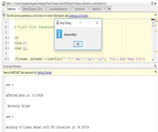Image resolution: width=158 pixels, height=132 pixels.
Task: Dismiss the Live Script information banner
Action: pyautogui.click(x=156, y=15)
